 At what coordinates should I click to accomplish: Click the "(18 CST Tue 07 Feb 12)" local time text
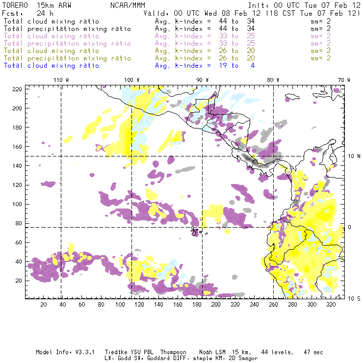(313, 13)
